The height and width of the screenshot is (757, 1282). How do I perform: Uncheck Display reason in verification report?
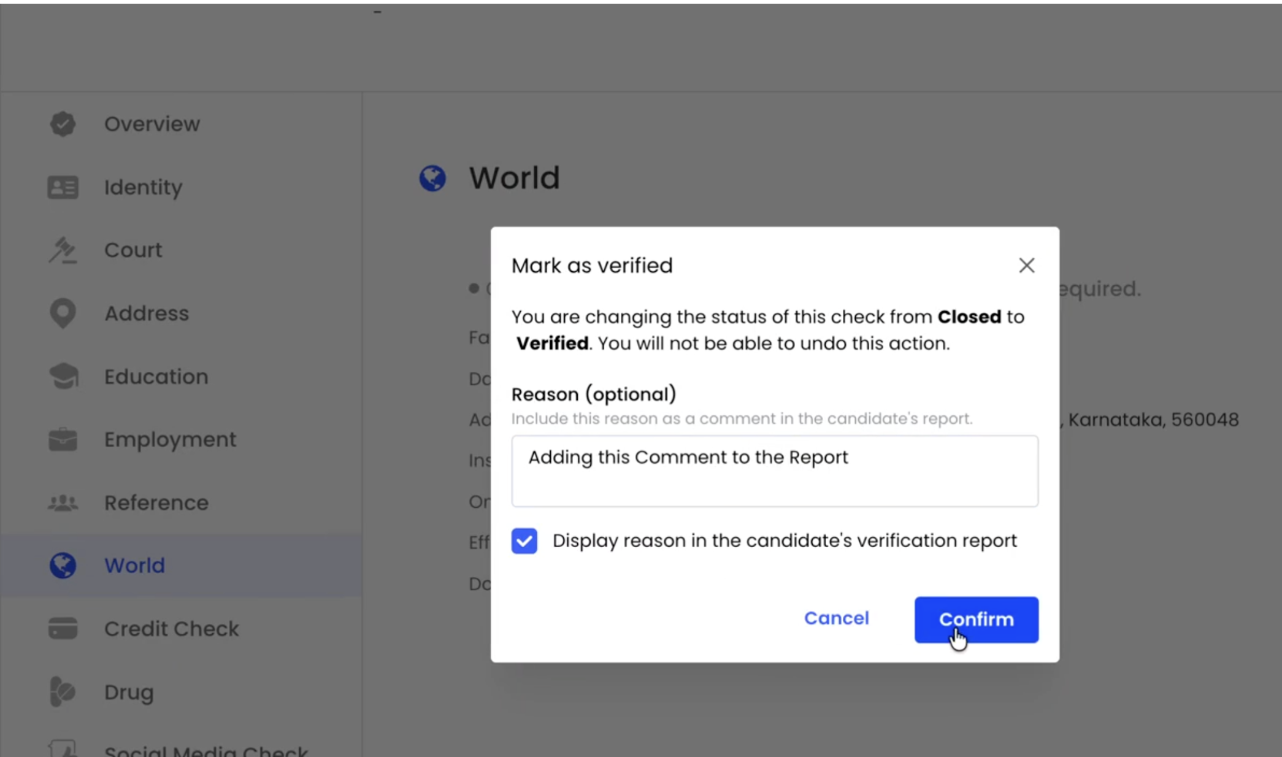pyautogui.click(x=524, y=541)
